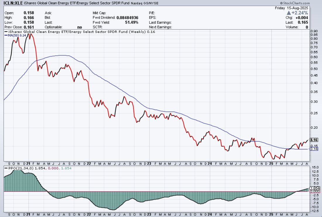Click the Next Earnings: label
Viewport: 322px width, 217px height.
[x=161, y=27]
